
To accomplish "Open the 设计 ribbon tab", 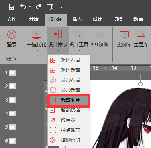I will click(98, 19).
